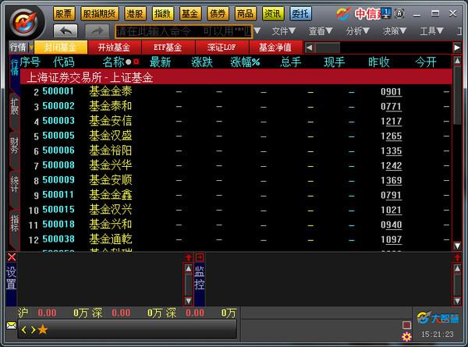
Task: Open the 查看 dropdown menu
Action: click(x=321, y=30)
